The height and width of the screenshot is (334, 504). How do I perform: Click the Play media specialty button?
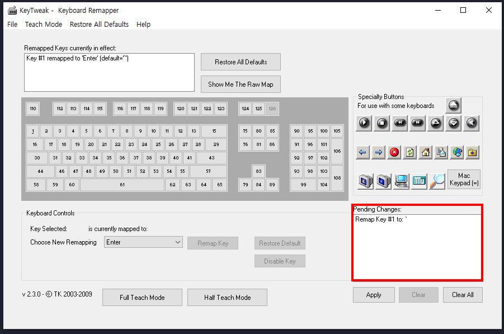tap(364, 123)
